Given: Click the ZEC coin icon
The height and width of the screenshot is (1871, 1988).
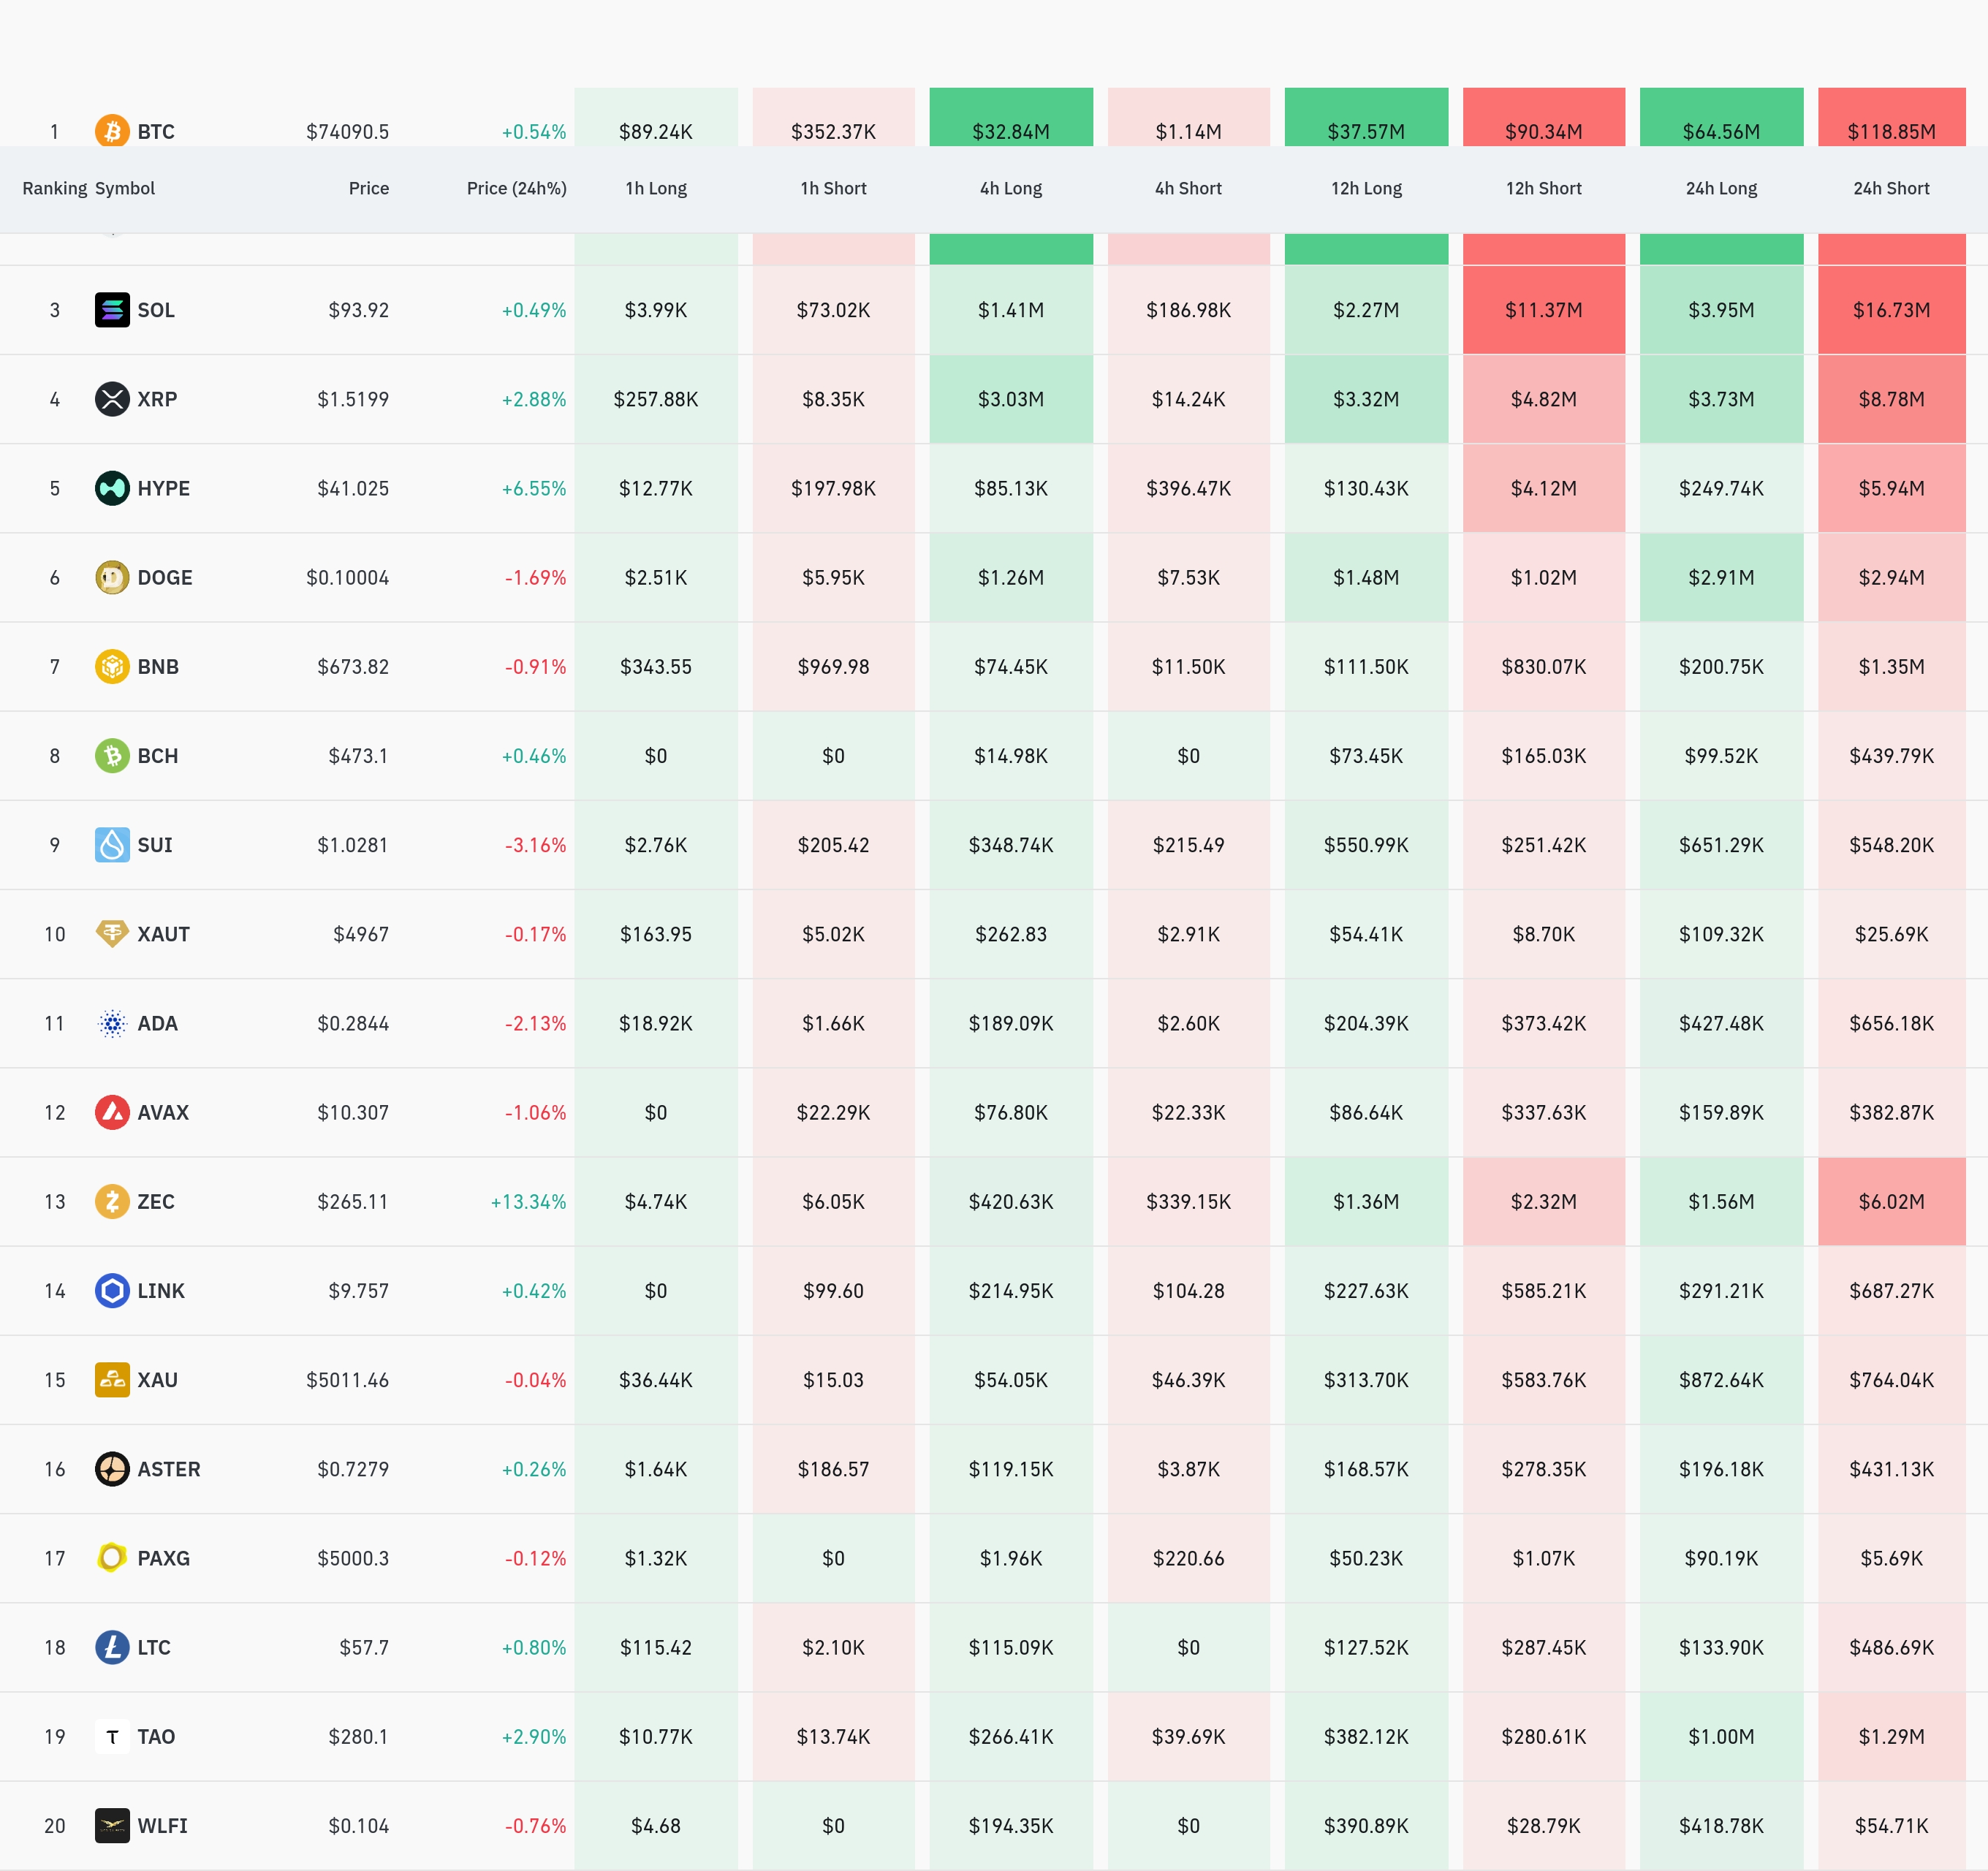Looking at the screenshot, I should (x=112, y=1201).
